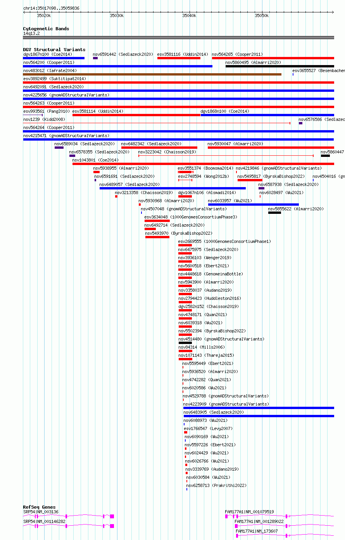Image resolution: width=345 pixels, height=540 pixels.
Task: Open variant nsv564265 (Cooper2011)
Action: click(x=273, y=58)
